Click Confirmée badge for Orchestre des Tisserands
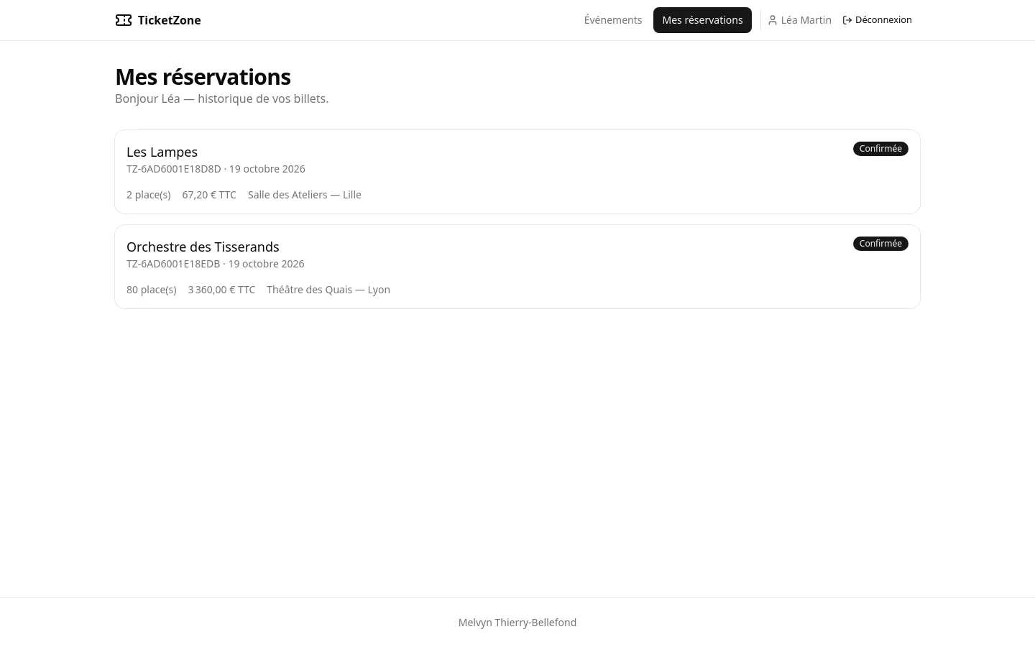The height and width of the screenshot is (647, 1035). click(x=880, y=244)
